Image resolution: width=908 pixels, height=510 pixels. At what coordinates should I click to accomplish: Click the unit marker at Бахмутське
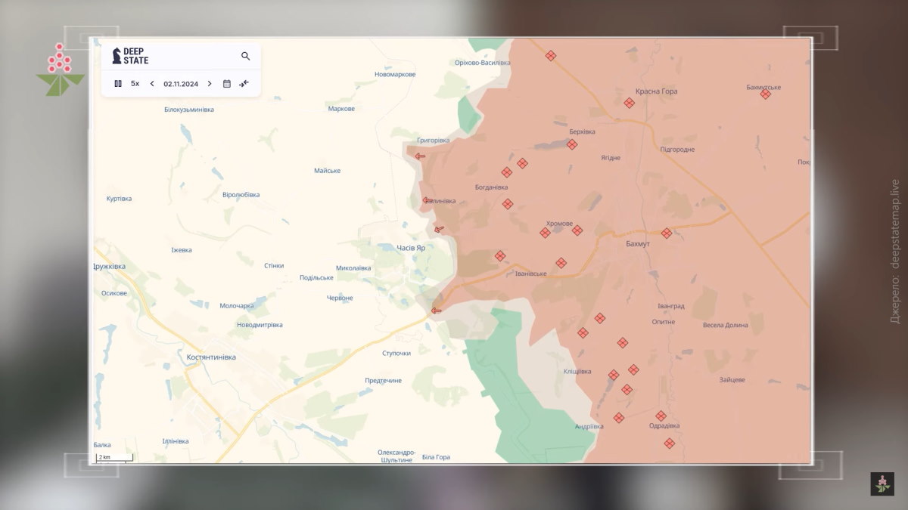(x=766, y=94)
